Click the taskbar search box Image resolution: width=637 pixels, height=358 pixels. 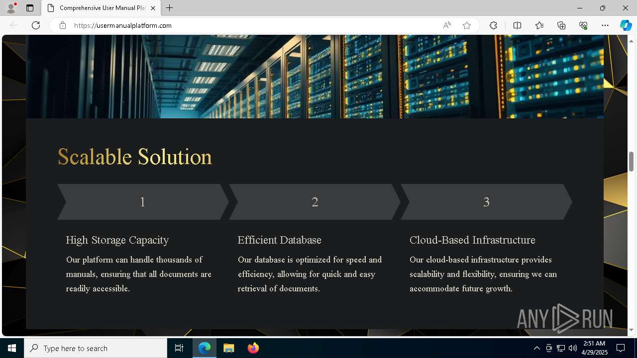[96, 348]
